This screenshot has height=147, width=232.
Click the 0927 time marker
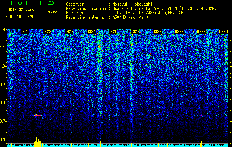(x=157, y=32)
